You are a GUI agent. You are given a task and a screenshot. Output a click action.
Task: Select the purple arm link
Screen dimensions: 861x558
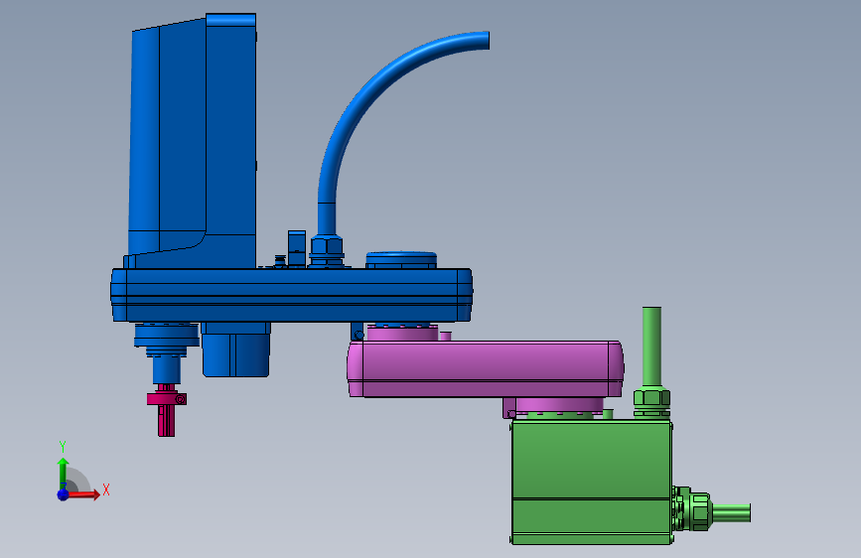[486, 368]
